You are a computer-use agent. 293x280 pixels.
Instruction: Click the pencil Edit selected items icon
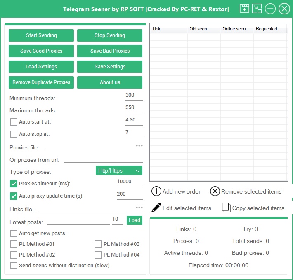click(156, 208)
